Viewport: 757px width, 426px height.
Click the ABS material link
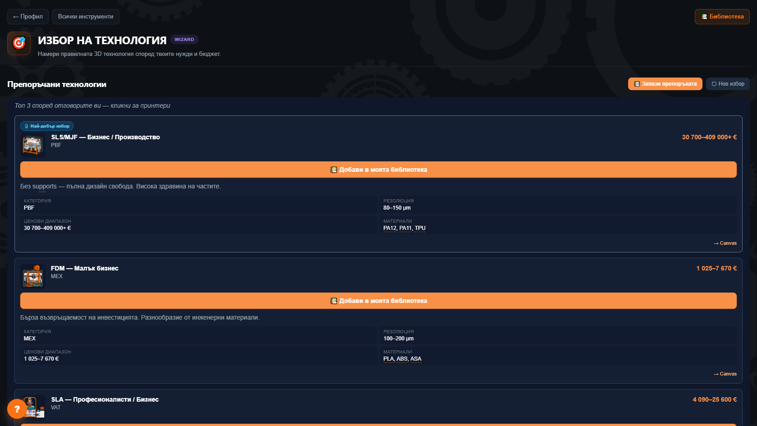(402, 359)
